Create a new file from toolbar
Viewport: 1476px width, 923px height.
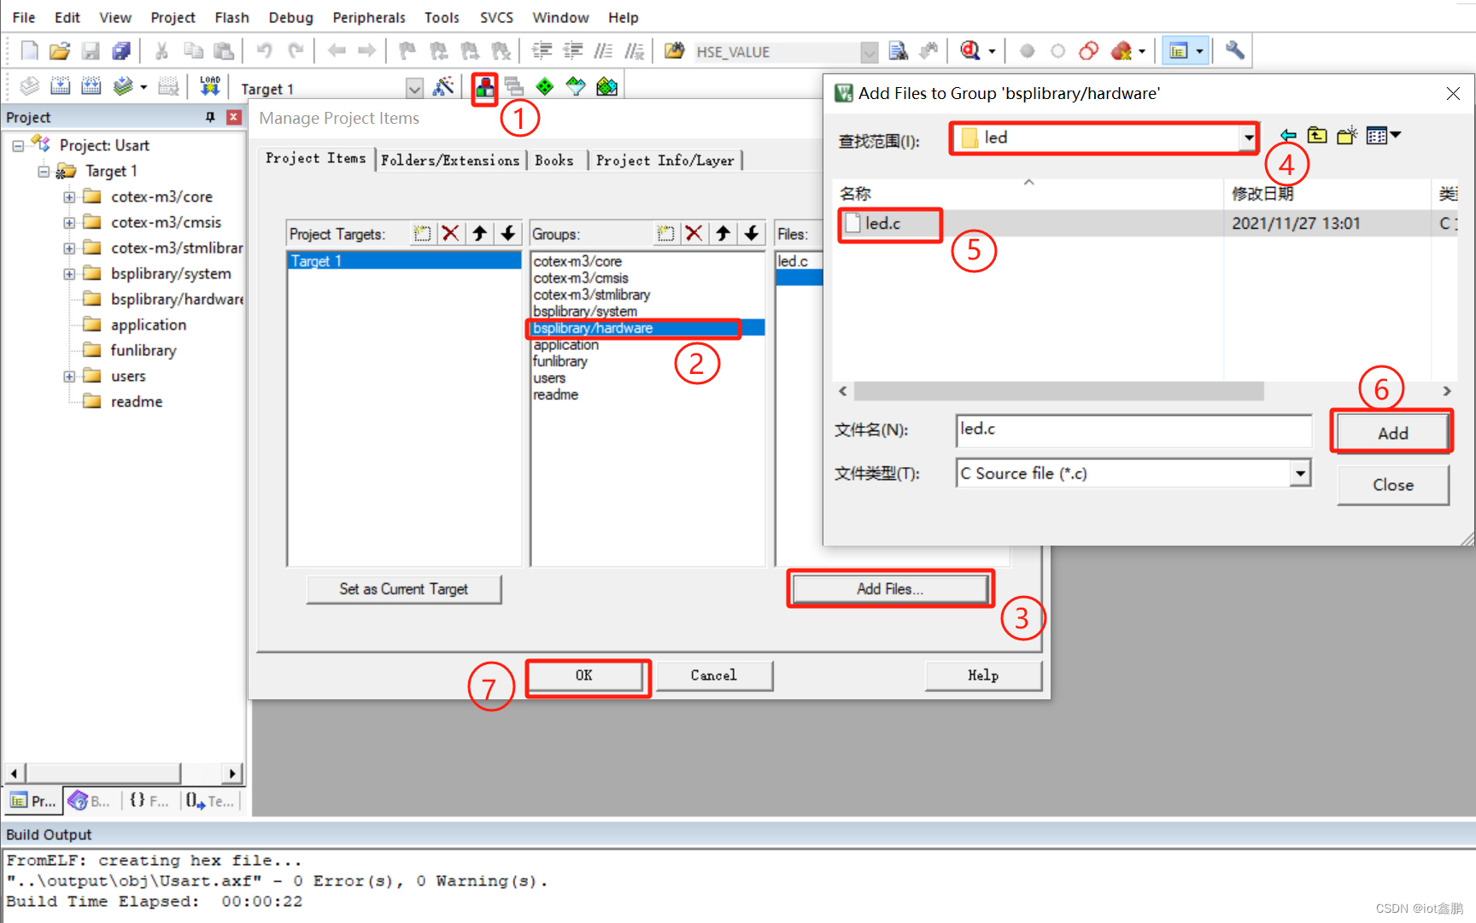[29, 51]
